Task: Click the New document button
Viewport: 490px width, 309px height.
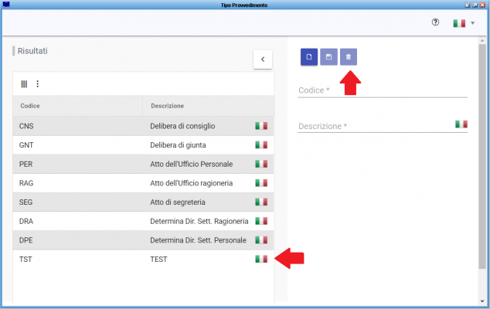Action: tap(308, 57)
